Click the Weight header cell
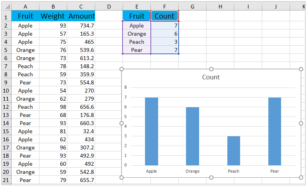The image size is (307, 187). click(53, 16)
